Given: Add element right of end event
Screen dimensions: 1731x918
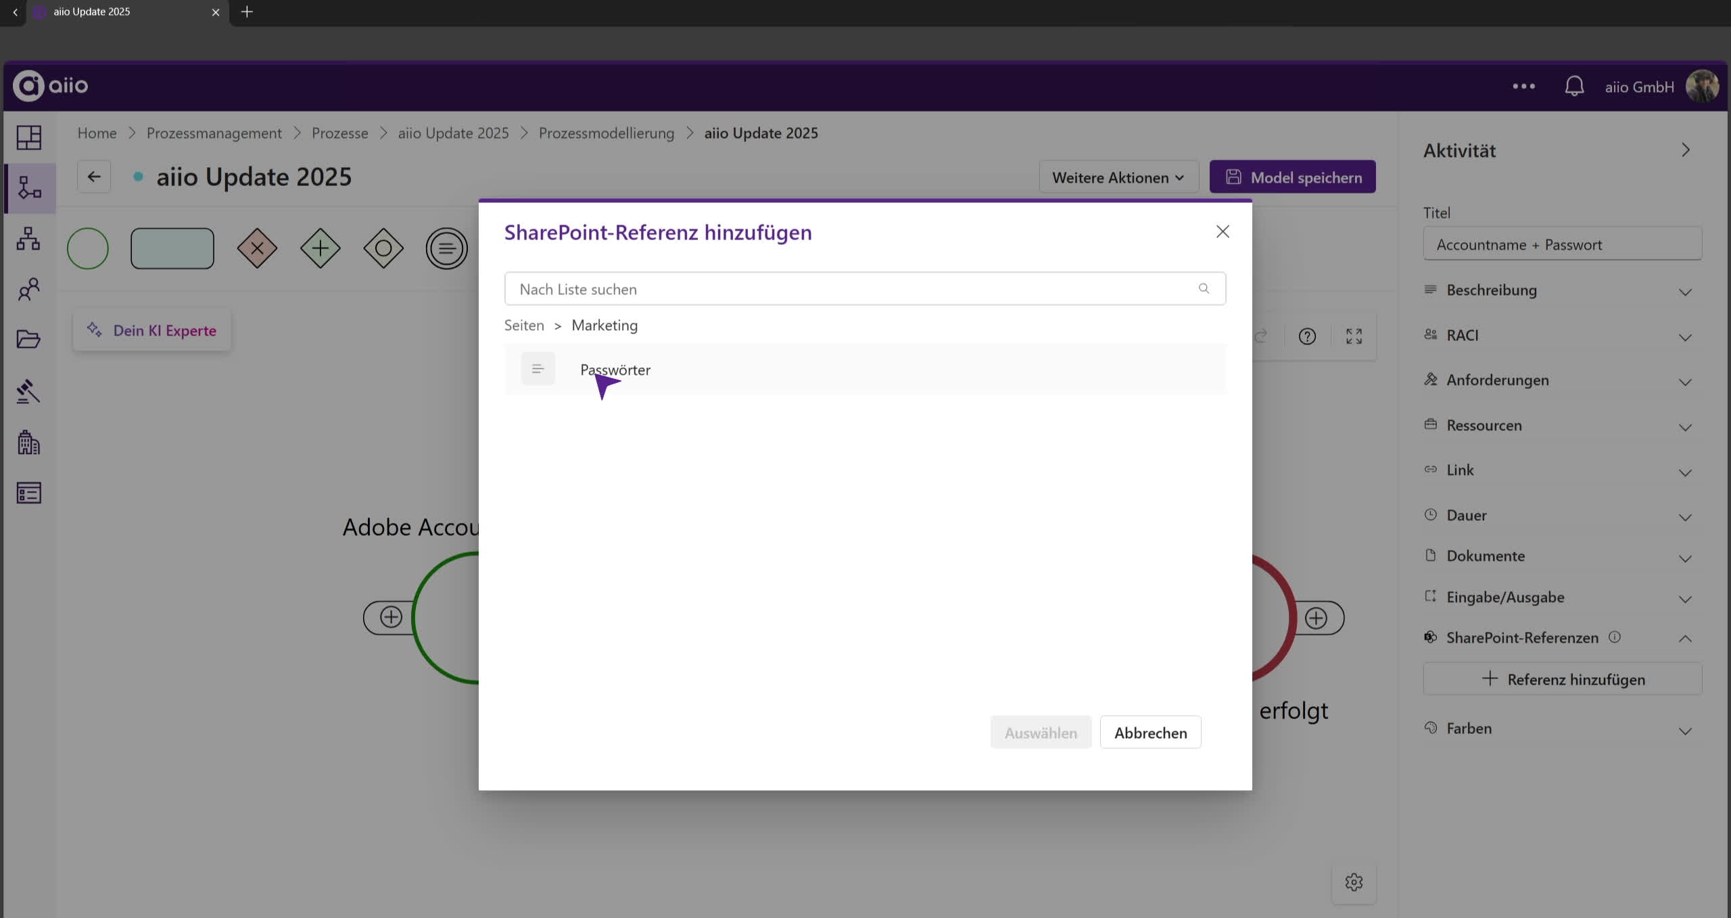Looking at the screenshot, I should [1316, 618].
